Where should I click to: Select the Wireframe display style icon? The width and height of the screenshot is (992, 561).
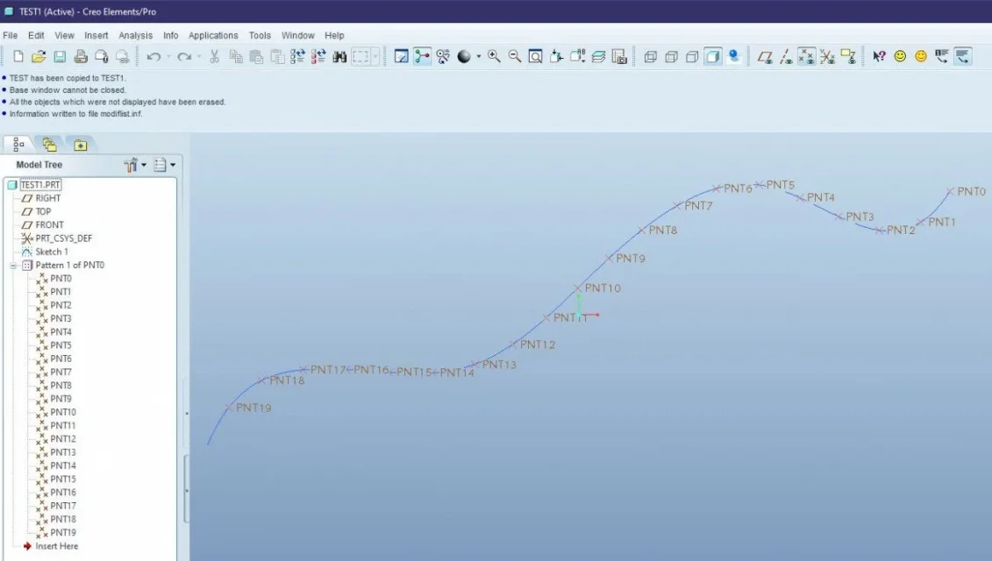650,57
